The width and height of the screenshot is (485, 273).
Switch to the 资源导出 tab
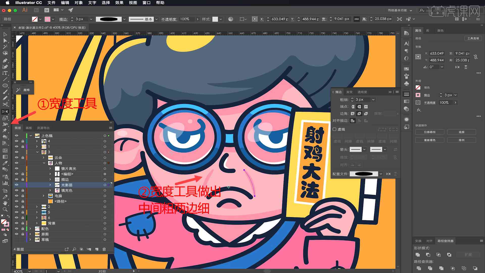point(43,128)
